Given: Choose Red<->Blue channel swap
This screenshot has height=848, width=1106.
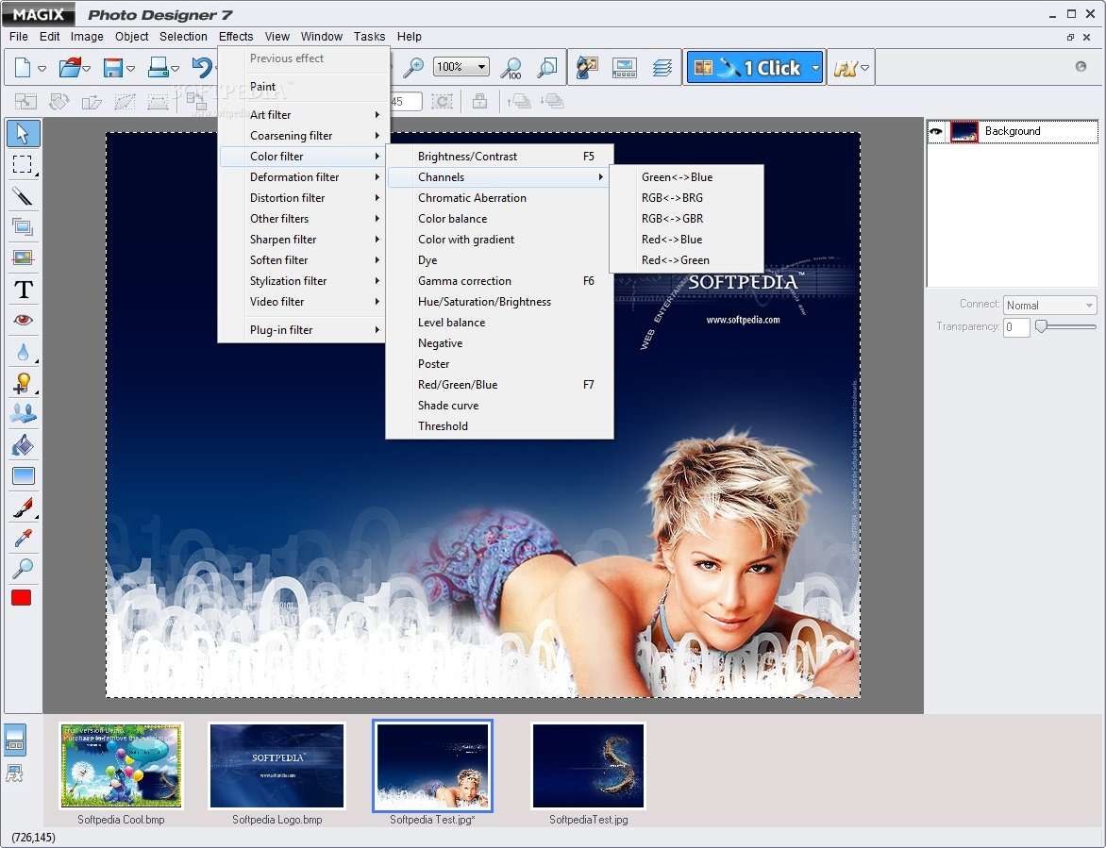Looking at the screenshot, I should 686,240.
